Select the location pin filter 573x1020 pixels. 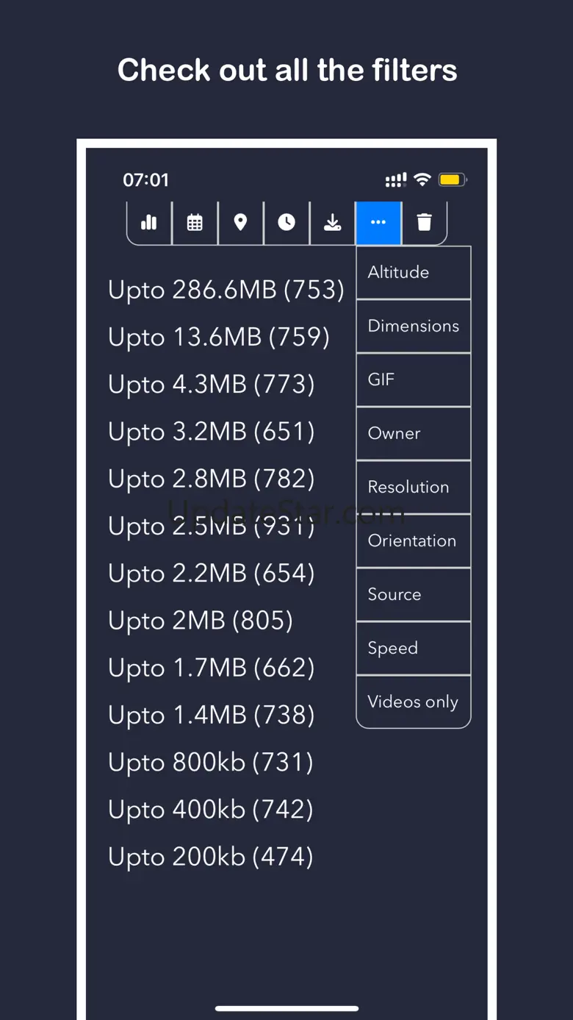[x=240, y=223]
